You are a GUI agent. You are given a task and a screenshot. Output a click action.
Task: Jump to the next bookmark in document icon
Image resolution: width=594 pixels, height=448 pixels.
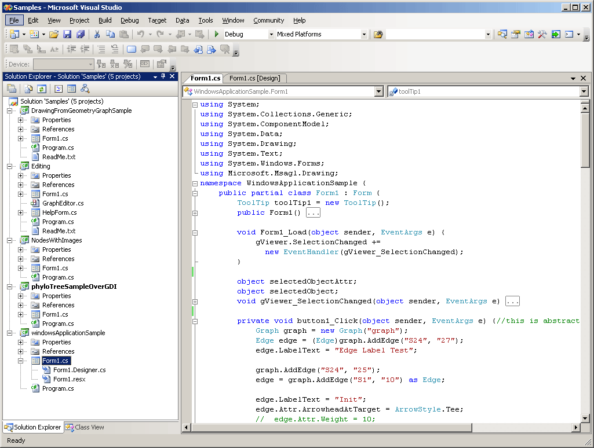point(212,49)
